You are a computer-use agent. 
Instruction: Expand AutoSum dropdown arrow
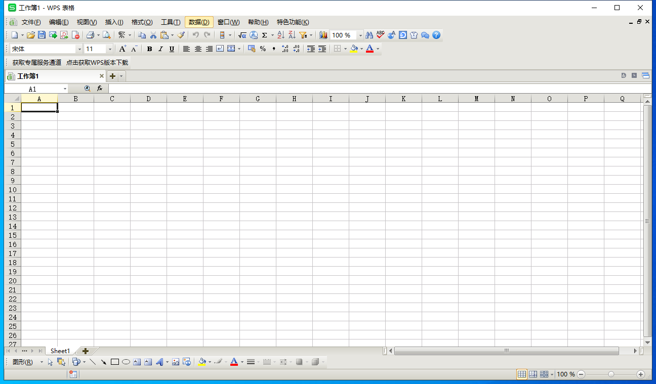click(x=272, y=35)
